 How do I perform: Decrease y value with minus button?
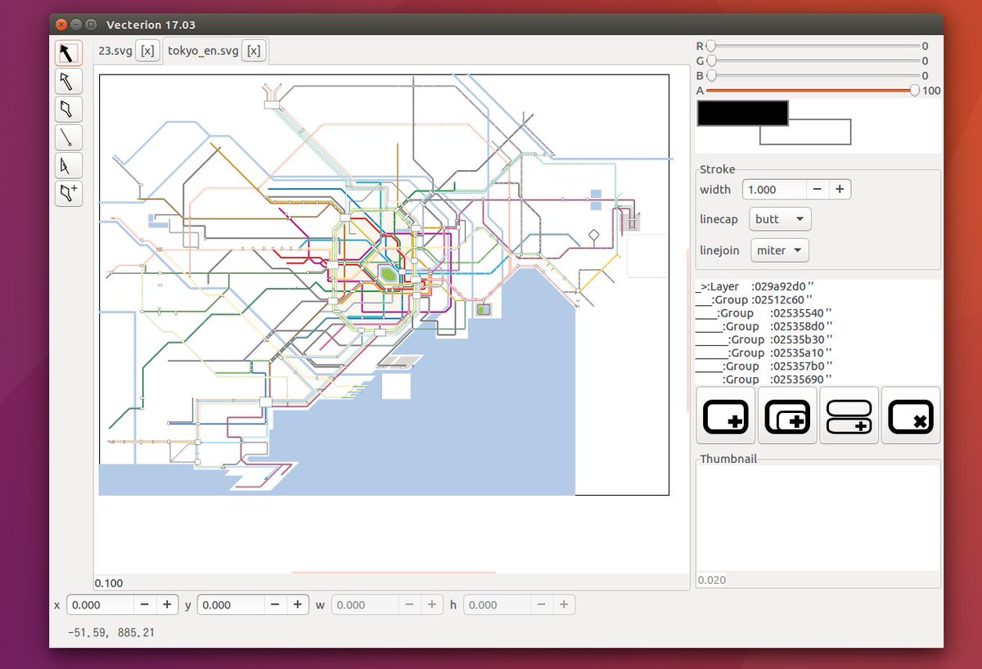276,605
